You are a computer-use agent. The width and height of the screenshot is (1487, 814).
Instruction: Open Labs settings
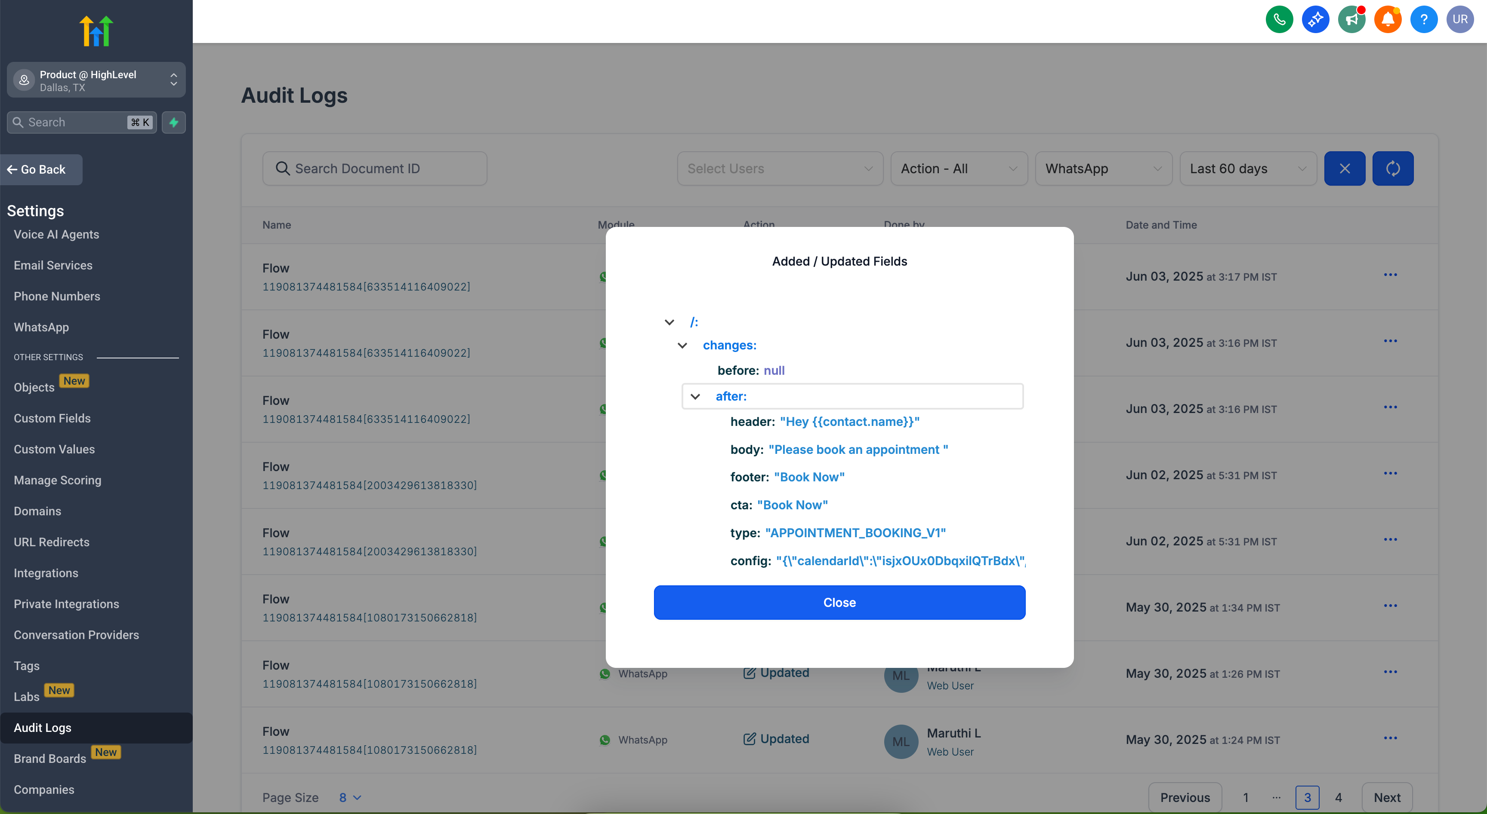(x=27, y=697)
